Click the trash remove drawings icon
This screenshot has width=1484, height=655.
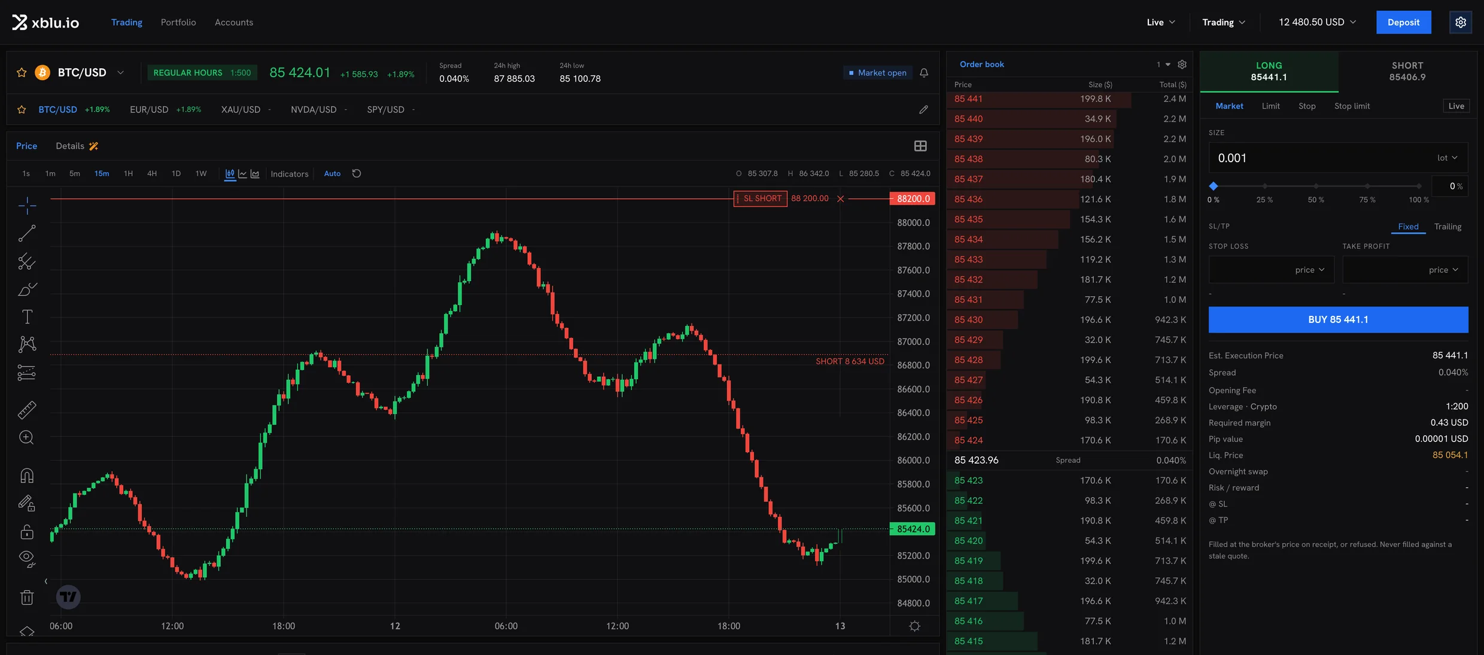[x=27, y=597]
